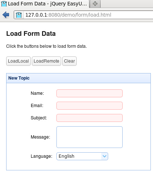Click the Load Form Data heading
The height and width of the screenshot is (174, 153).
coord(31,34)
